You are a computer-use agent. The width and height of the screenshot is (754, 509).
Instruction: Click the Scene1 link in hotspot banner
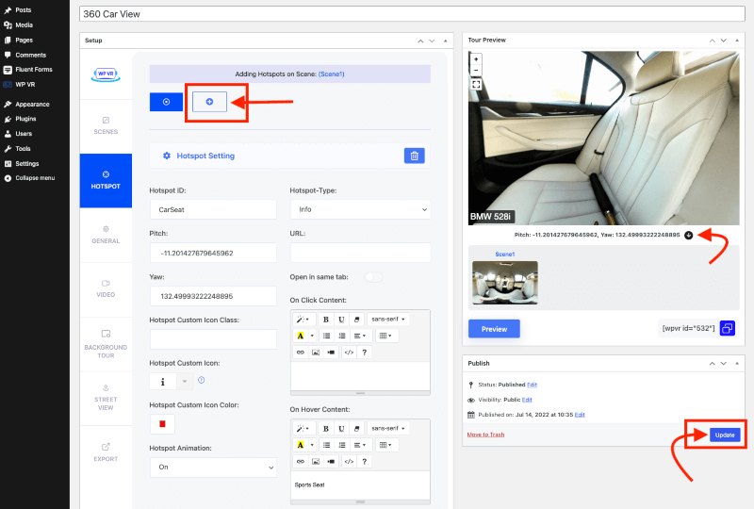click(332, 74)
